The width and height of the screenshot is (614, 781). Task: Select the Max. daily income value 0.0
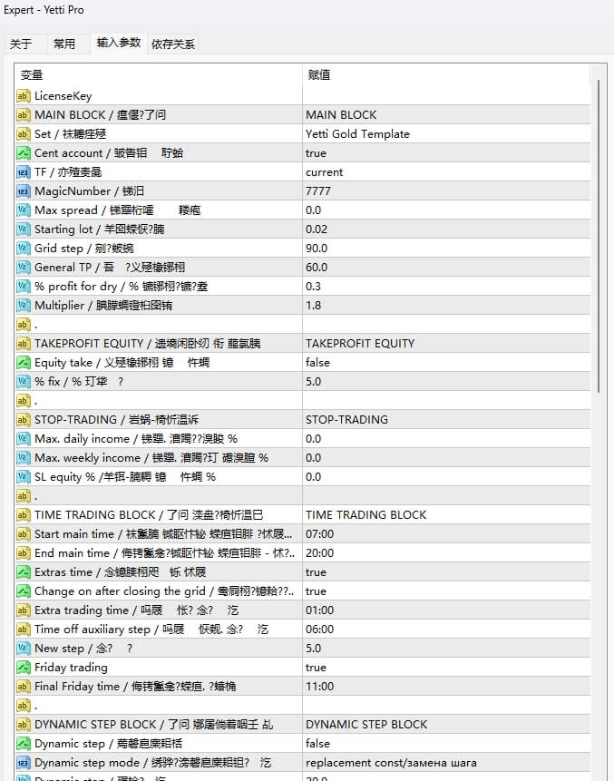[x=446, y=439]
